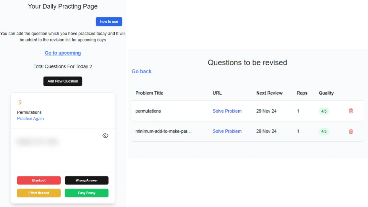This screenshot has height=207, width=368.
Task: Open Solve Problem link for permutations
Action: coord(227,111)
